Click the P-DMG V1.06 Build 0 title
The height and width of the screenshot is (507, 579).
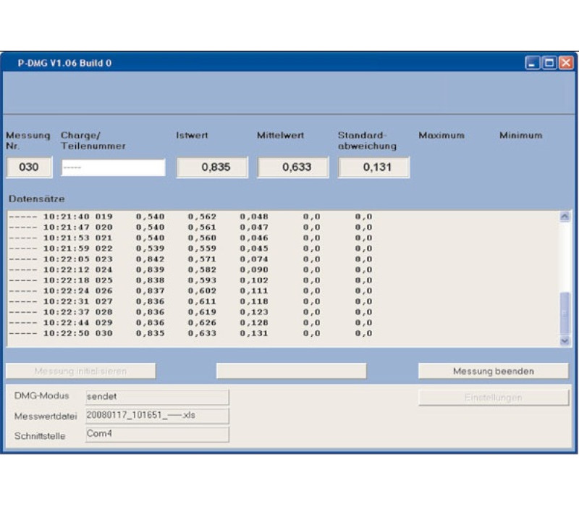point(64,63)
